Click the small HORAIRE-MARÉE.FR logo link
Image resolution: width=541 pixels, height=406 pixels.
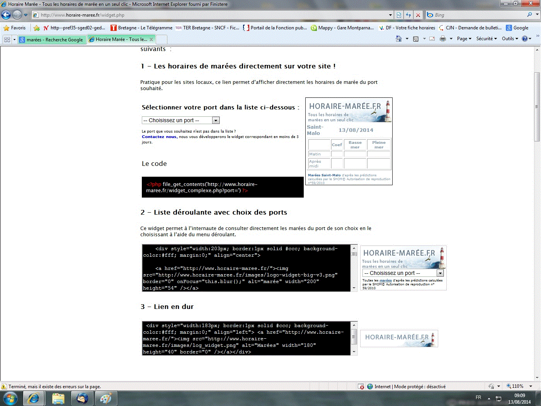coord(399,338)
